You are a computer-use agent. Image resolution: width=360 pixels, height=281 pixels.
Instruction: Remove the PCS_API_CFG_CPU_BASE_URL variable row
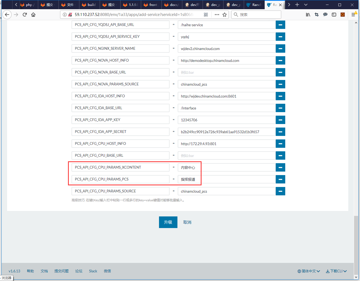(280, 156)
